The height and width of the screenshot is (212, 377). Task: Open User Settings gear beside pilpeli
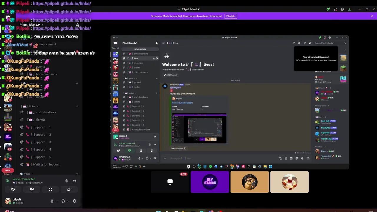point(74,201)
